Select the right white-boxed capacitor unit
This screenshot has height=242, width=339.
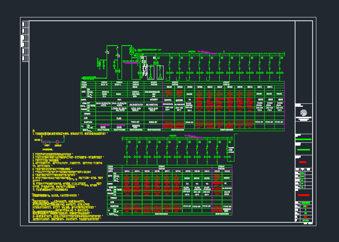tap(160, 73)
